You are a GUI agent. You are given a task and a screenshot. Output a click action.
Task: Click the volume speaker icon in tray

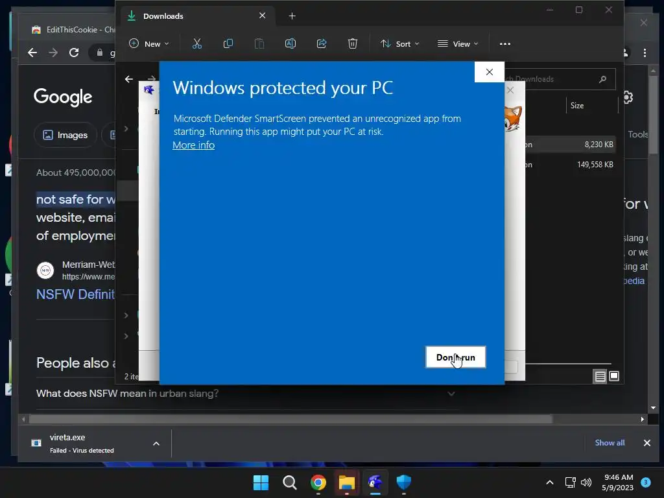[586, 482]
